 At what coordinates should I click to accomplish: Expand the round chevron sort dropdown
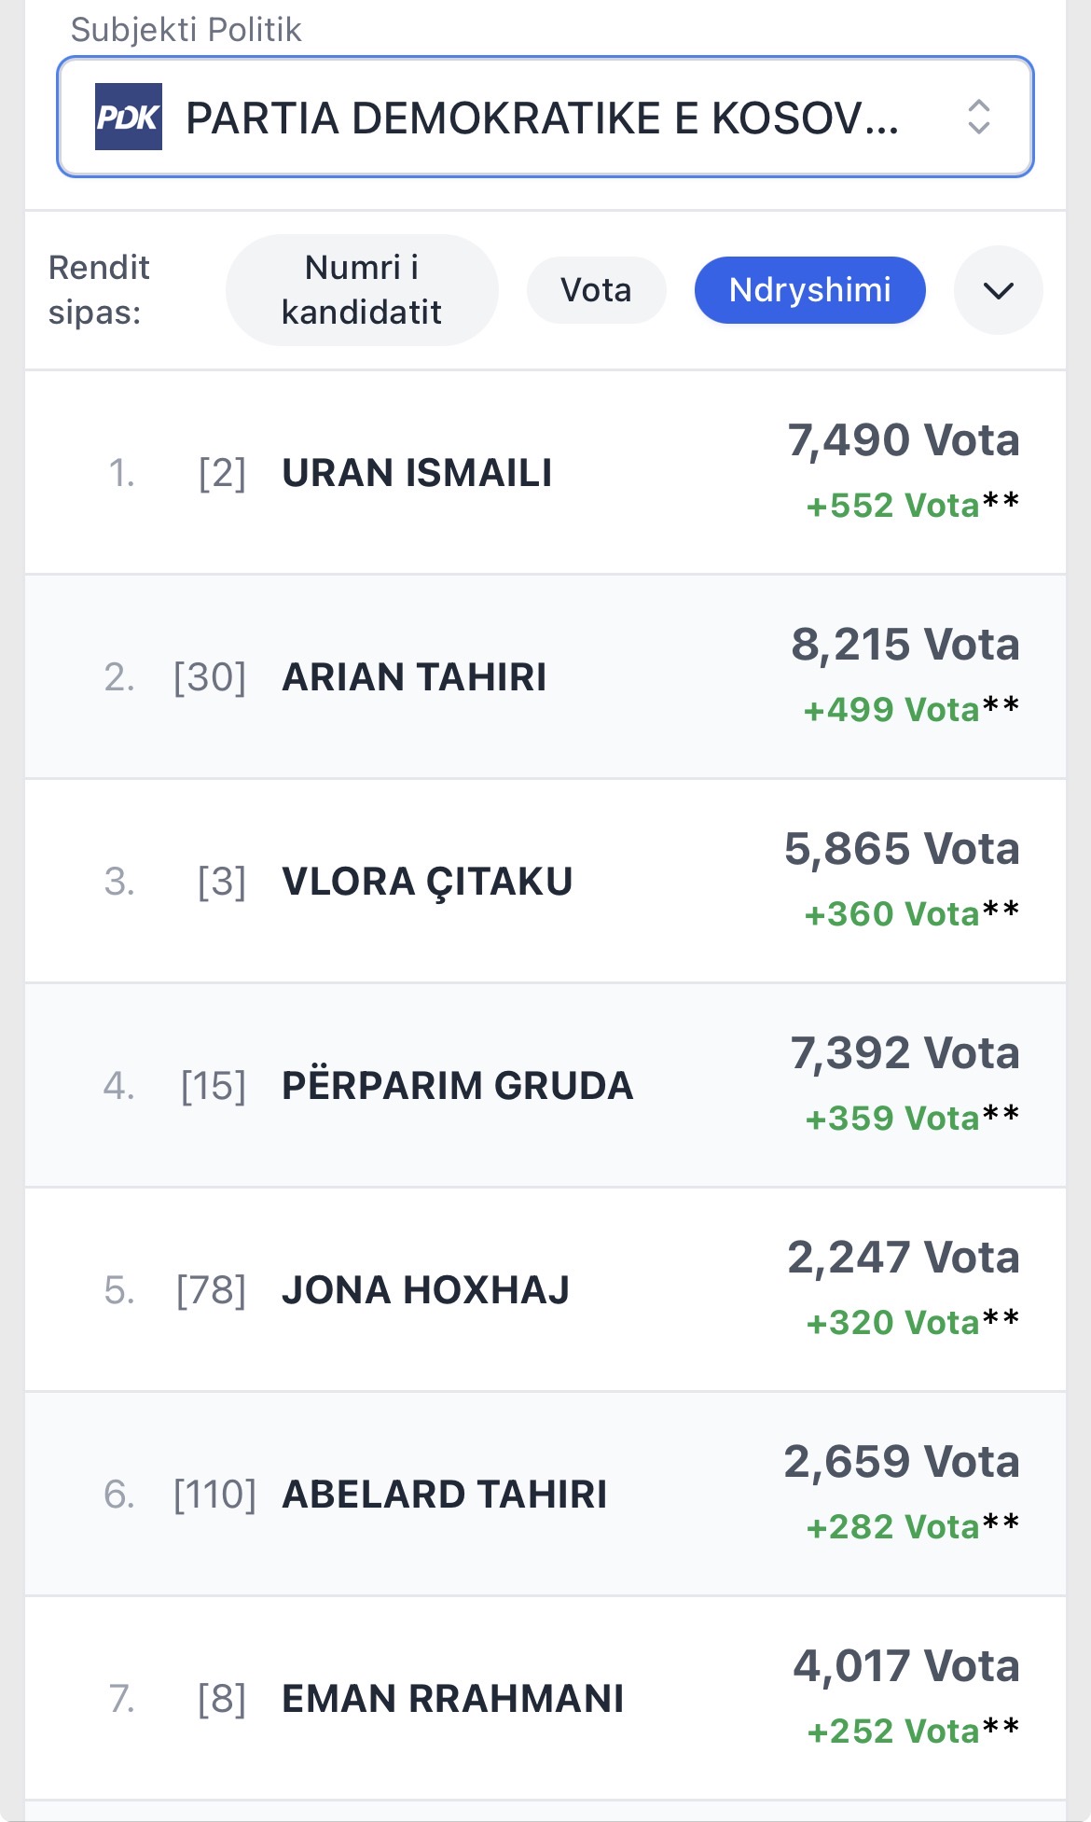998,290
